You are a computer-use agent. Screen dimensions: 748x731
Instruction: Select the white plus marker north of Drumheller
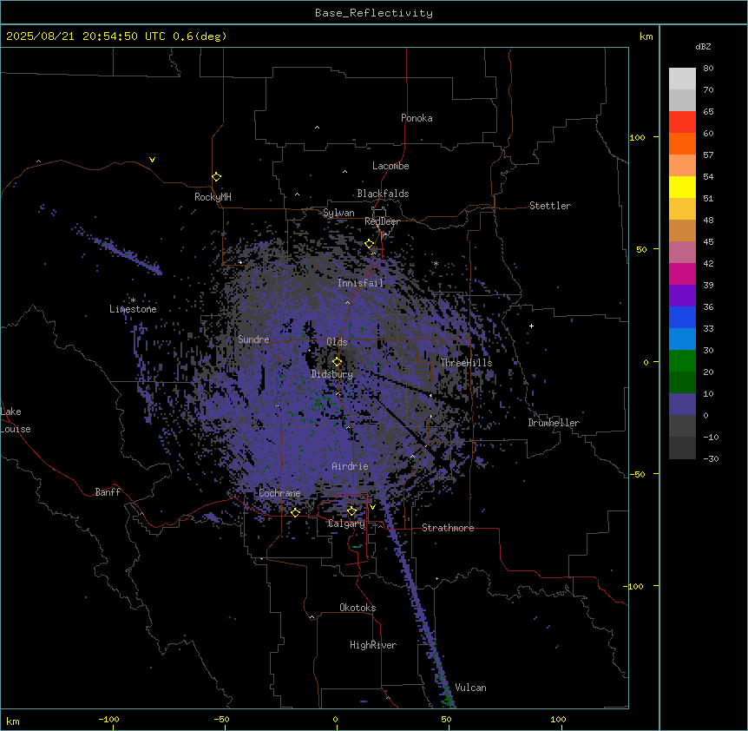[x=531, y=326]
